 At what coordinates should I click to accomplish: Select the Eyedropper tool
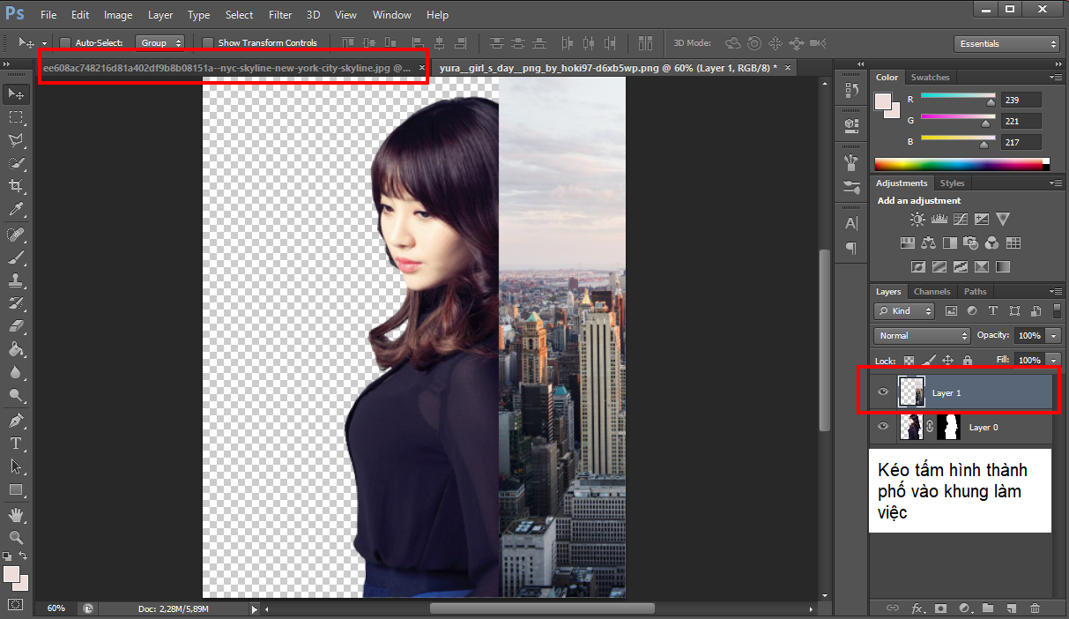(16, 210)
